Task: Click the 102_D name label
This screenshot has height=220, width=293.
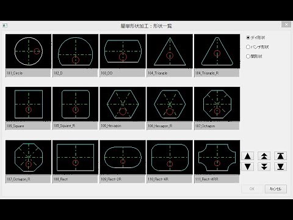Action: click(75, 73)
